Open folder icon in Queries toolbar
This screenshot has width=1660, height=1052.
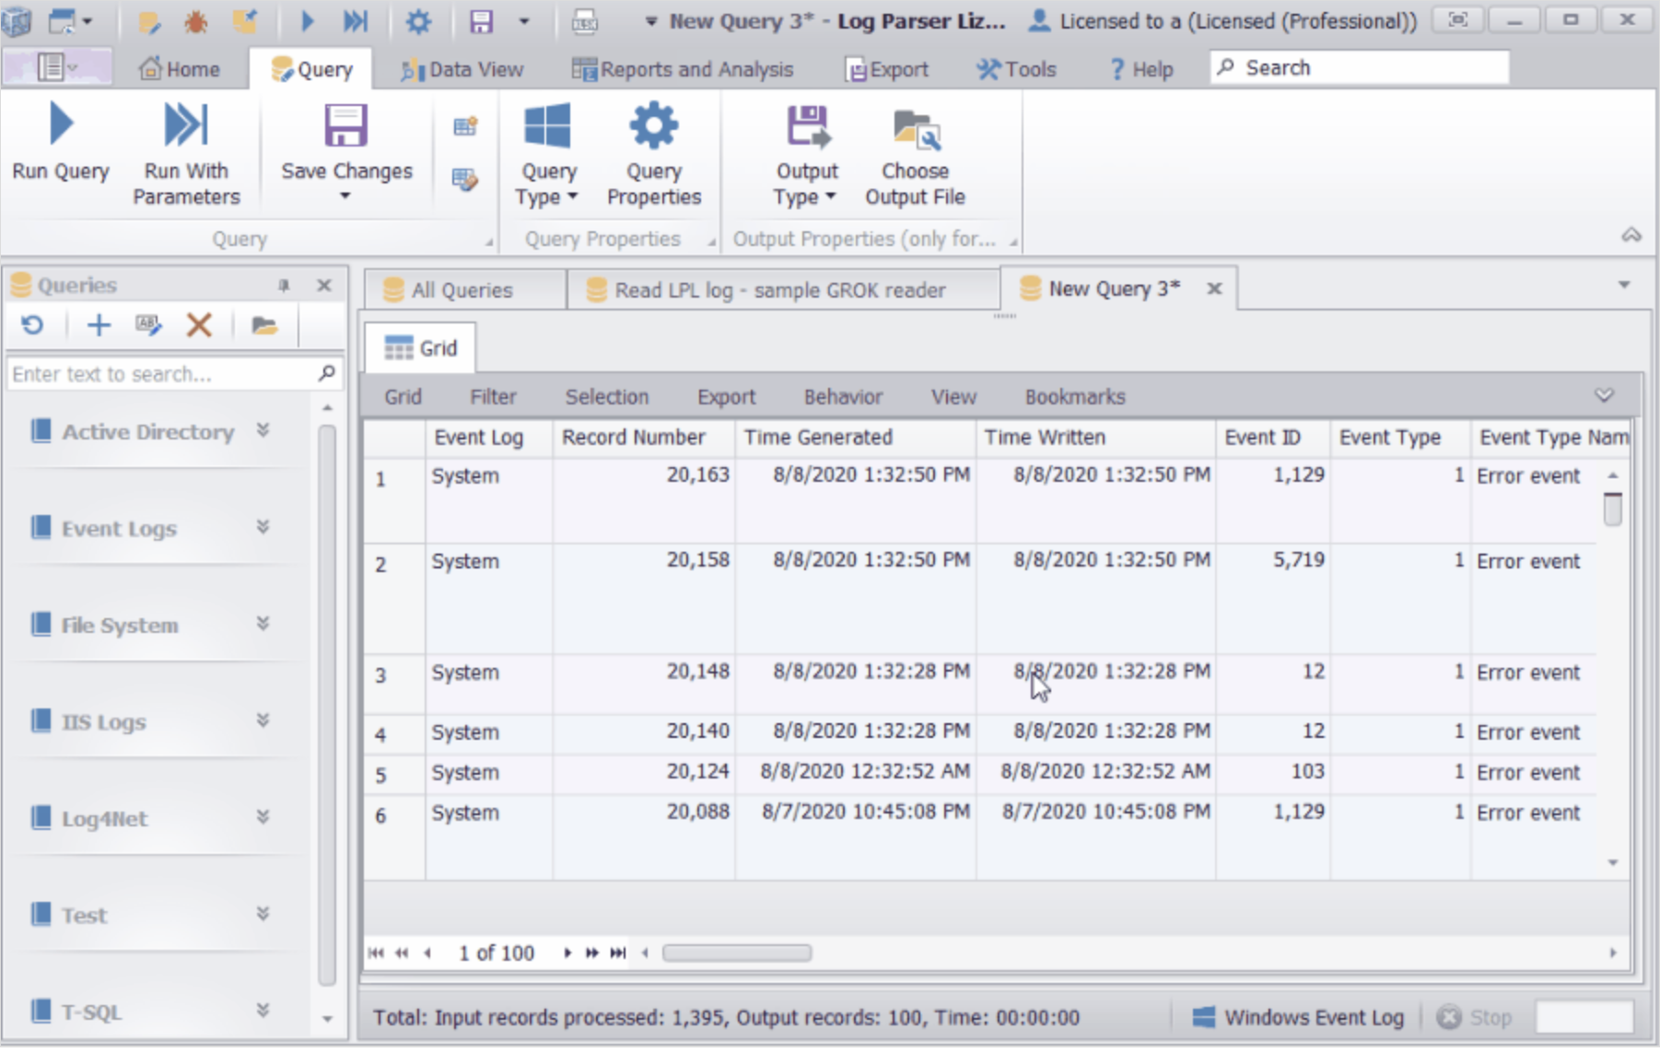point(264,325)
